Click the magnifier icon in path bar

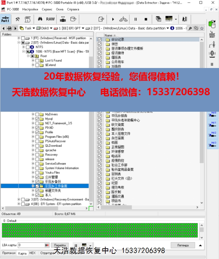coord(190,28)
